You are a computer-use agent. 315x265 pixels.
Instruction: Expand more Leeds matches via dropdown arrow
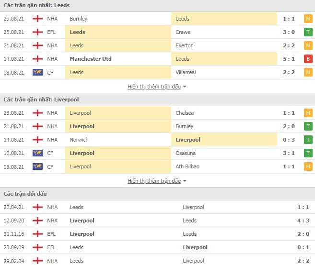185,87
